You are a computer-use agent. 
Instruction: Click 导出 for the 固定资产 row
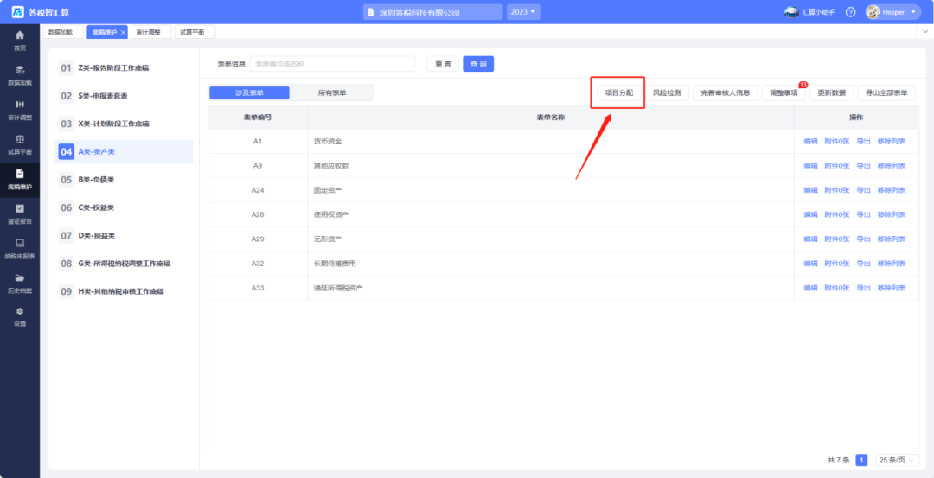pyautogui.click(x=863, y=190)
